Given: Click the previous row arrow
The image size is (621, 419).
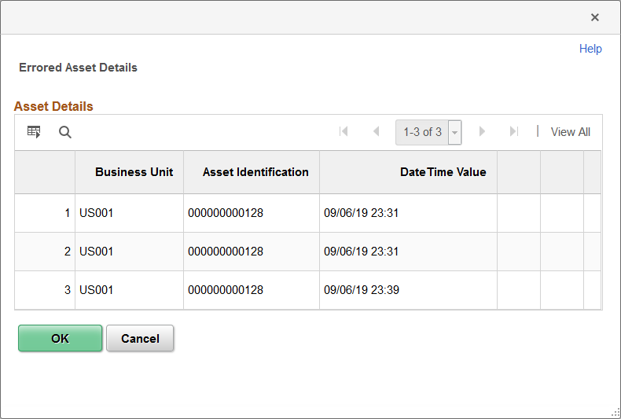Looking at the screenshot, I should pos(377,131).
